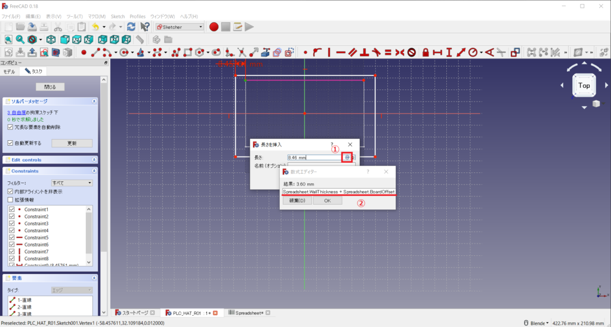Click the red macro record button
611x327 pixels.
pos(214,27)
